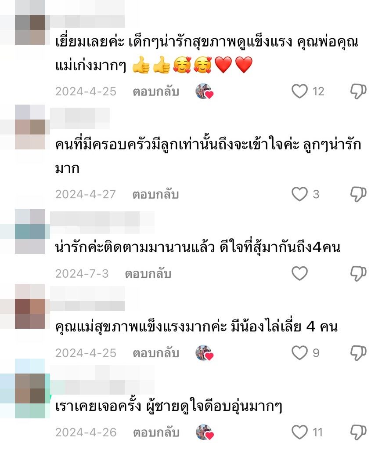Tap ตอบกลับ on the first 2024-4-25 comment
The image size is (382, 450).
tap(156, 91)
